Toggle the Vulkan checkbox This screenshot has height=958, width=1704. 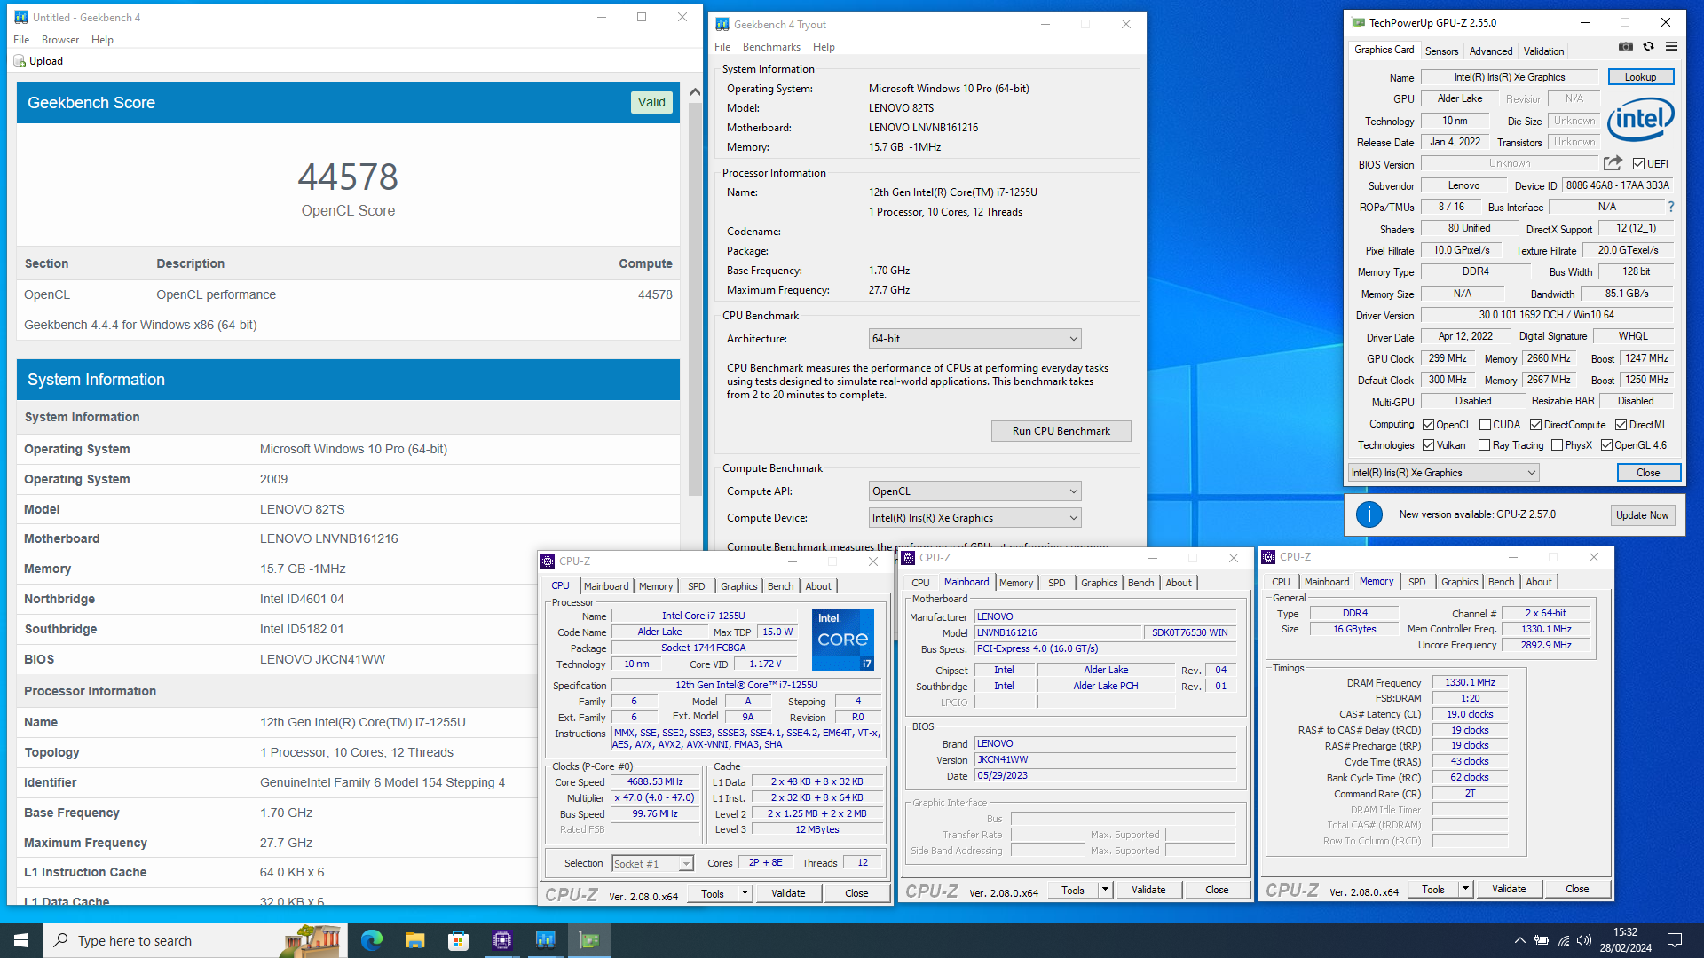tap(1428, 445)
